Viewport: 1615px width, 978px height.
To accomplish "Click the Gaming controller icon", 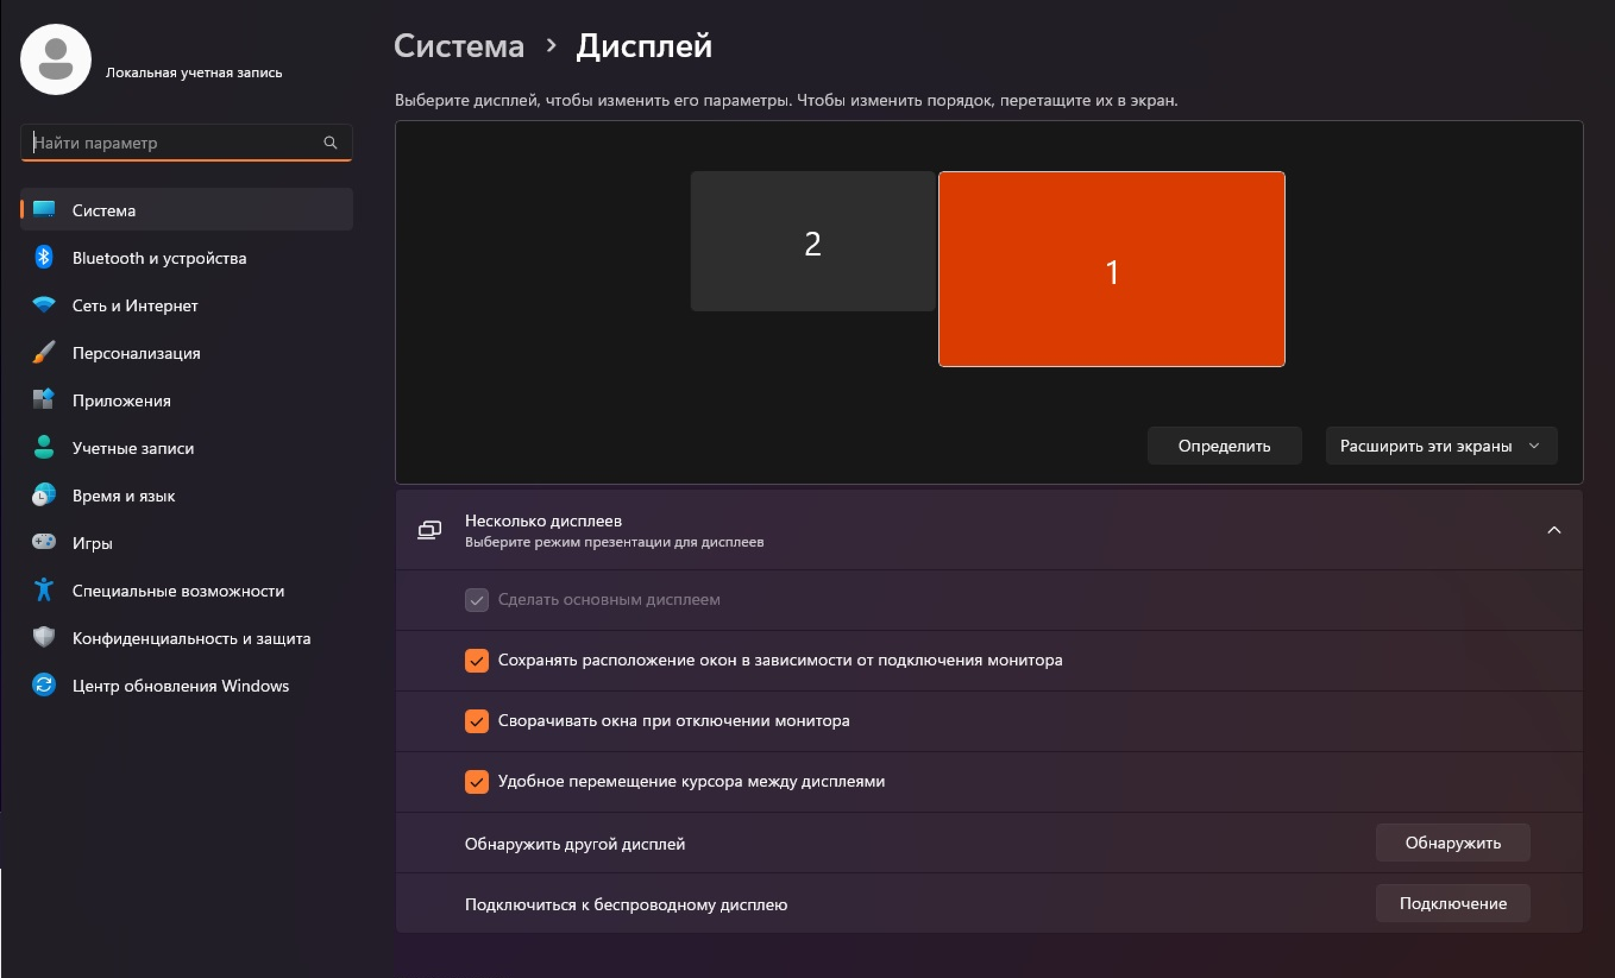I will point(44,542).
